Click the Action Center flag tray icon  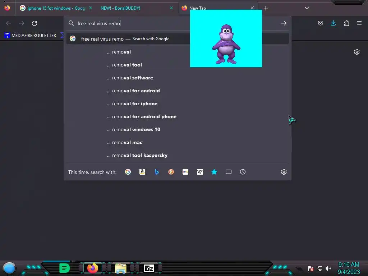[311, 268]
